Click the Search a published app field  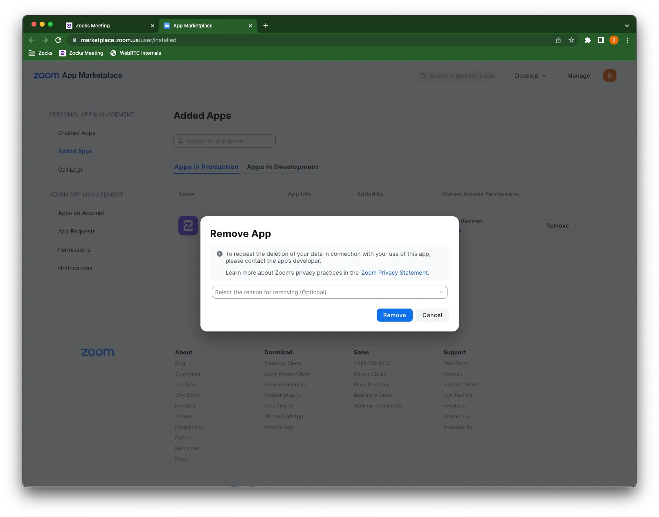pos(458,76)
